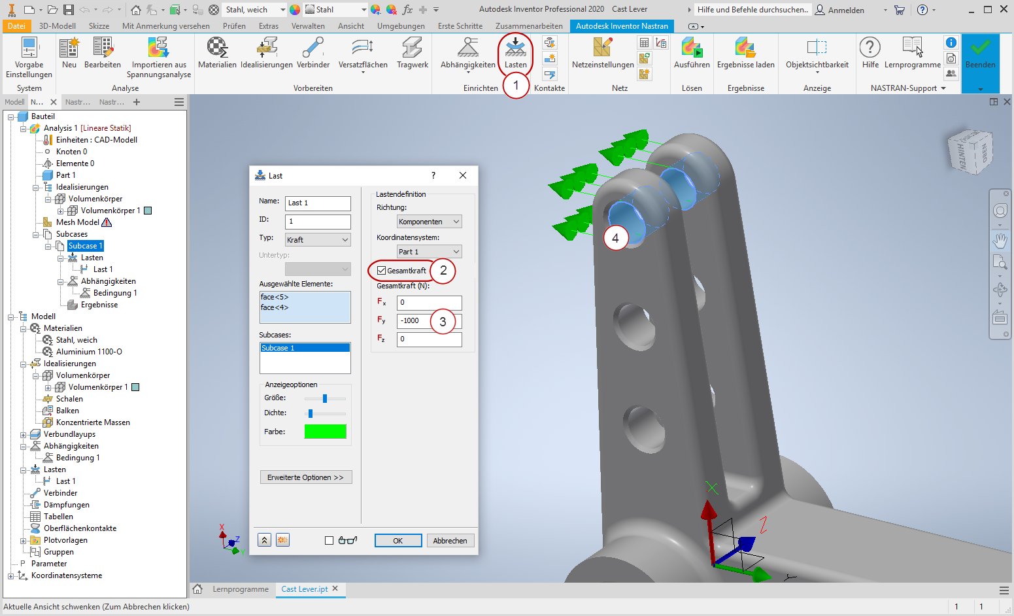Collapse the Materialien tree node
The width and height of the screenshot is (1014, 616).
pos(24,329)
